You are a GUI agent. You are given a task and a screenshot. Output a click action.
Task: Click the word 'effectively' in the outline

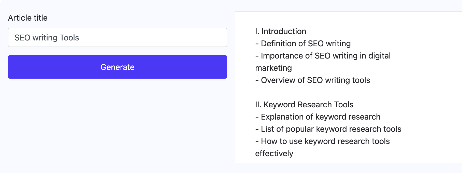[x=274, y=153]
